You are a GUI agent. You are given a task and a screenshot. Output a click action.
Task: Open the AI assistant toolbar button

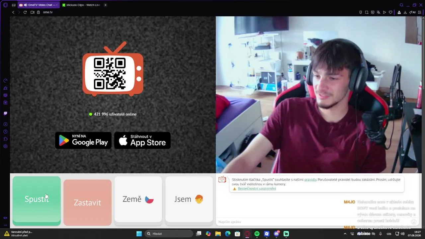pyautogui.click(x=412, y=12)
